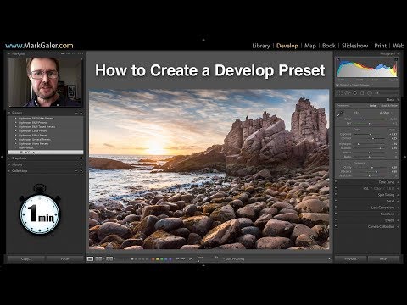Viewport: 407px width, 305px height.
Task: Click the Reset button
Action: [383, 258]
